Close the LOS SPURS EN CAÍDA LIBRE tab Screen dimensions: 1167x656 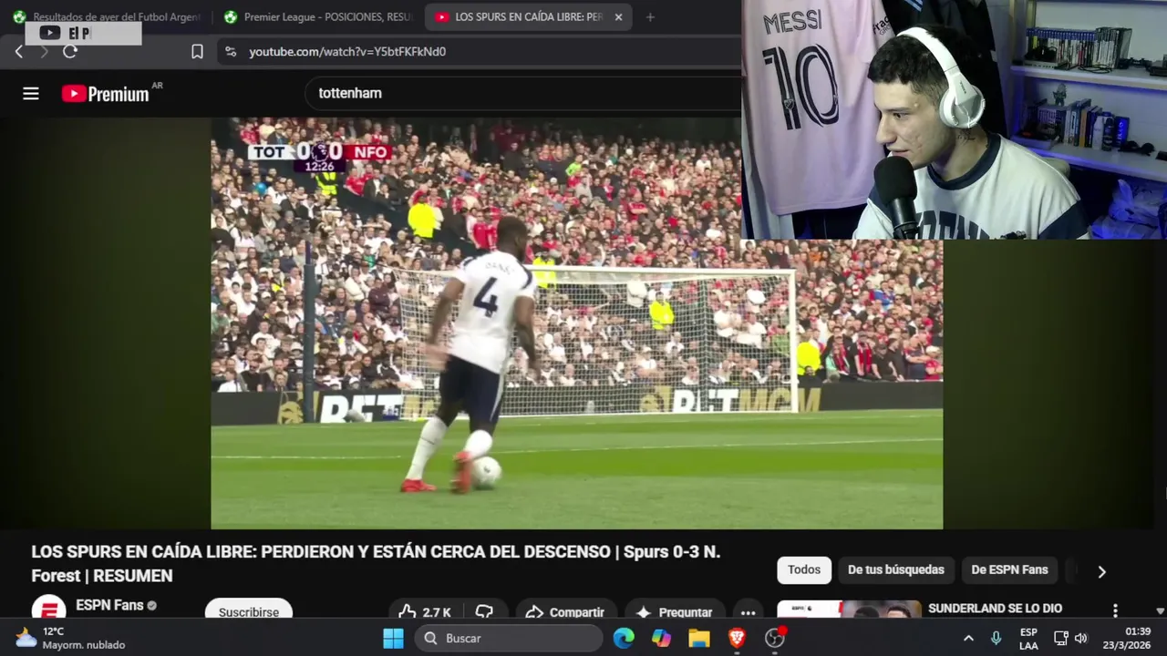coord(618,17)
